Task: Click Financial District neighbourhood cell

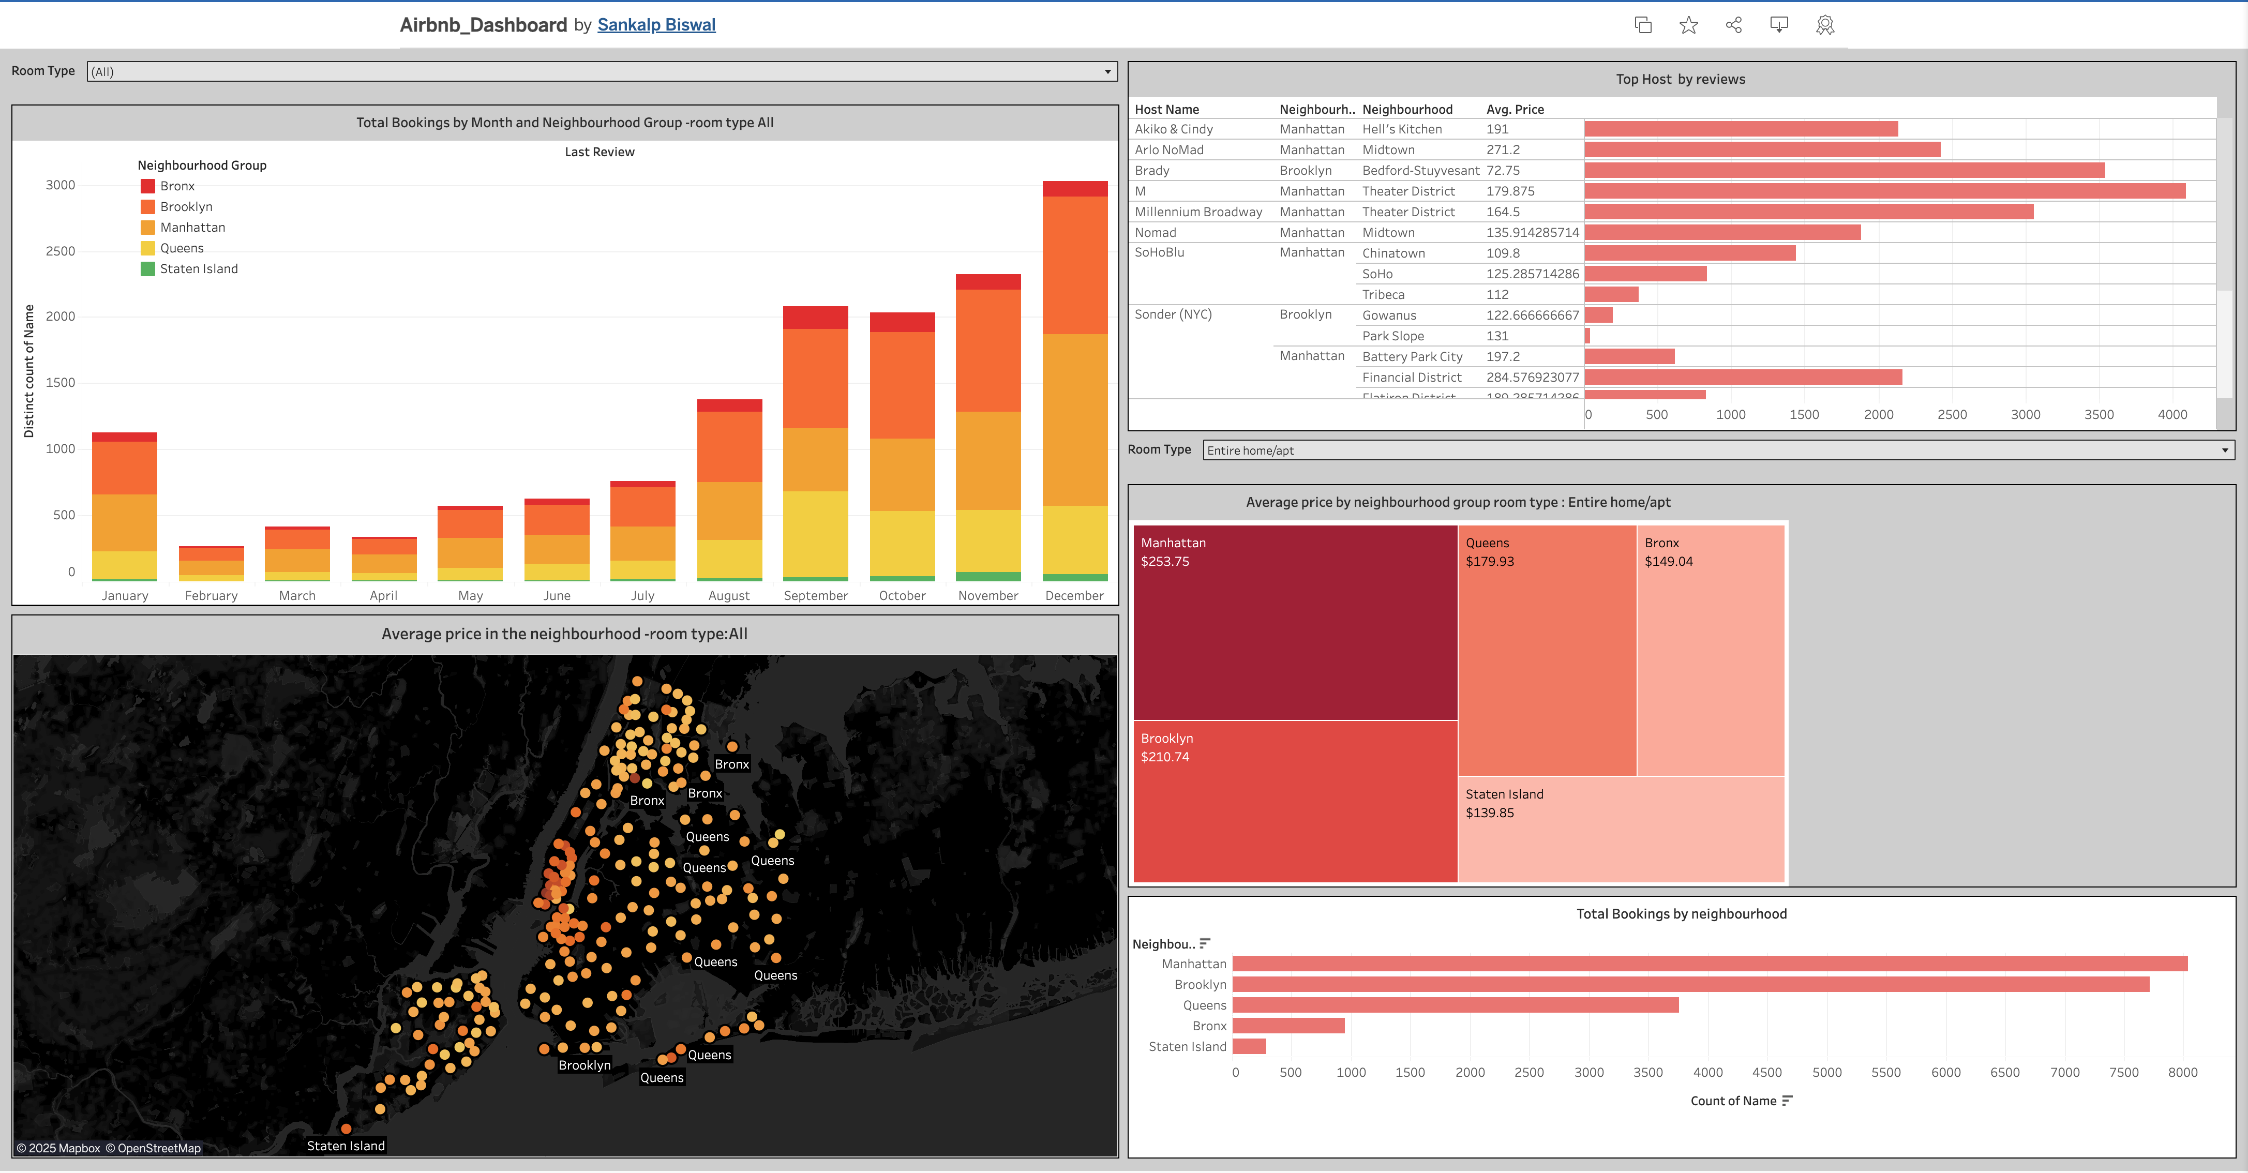Action: coord(1411,377)
